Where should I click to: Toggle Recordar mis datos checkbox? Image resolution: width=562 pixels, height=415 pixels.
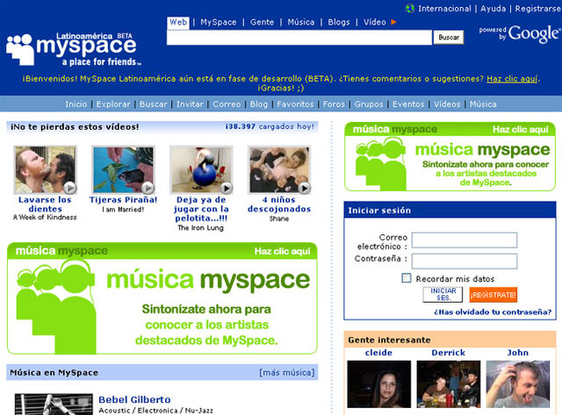tap(406, 278)
